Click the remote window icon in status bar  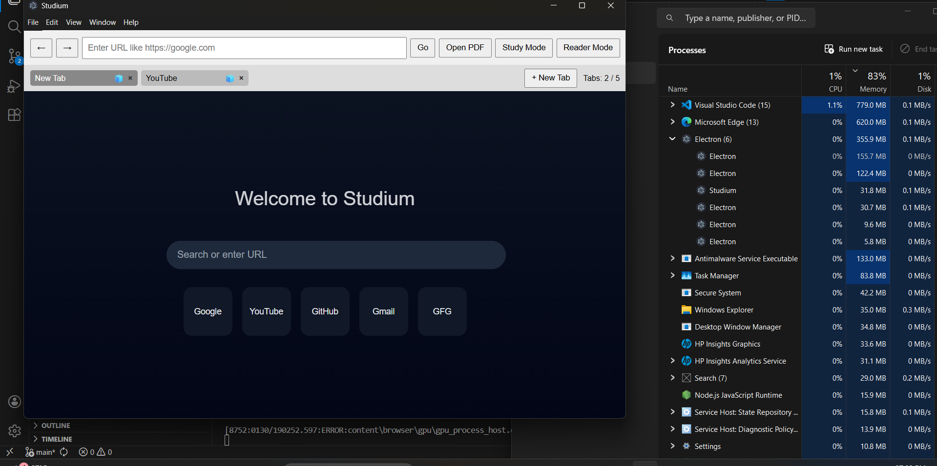click(10, 452)
